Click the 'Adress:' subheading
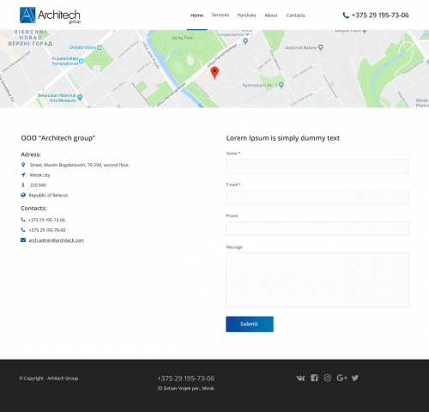This screenshot has height=412, width=429. 31,154
